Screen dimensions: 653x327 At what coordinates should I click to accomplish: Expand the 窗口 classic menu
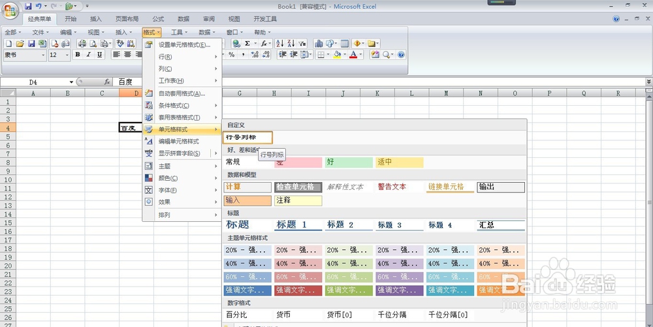(x=234, y=32)
